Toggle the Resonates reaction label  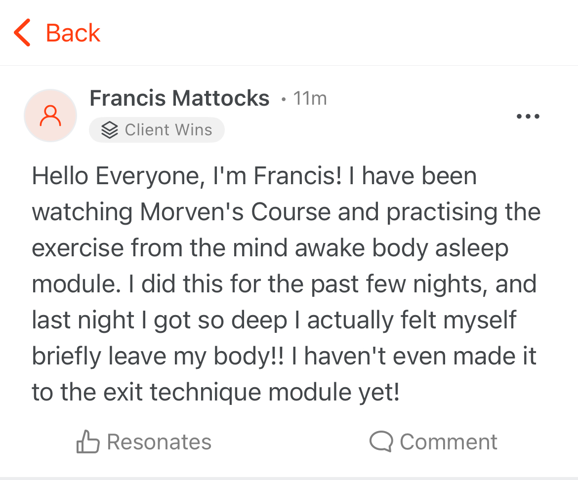159,441
